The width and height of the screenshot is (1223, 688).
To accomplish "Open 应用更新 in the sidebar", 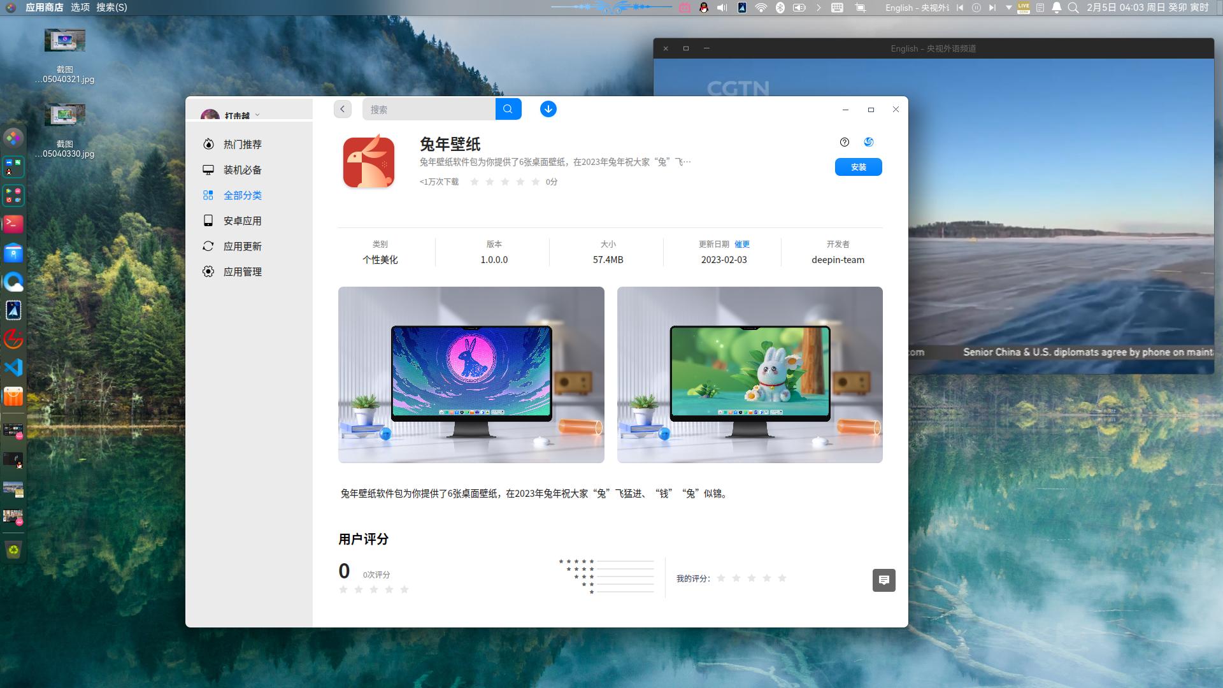I will [243, 246].
